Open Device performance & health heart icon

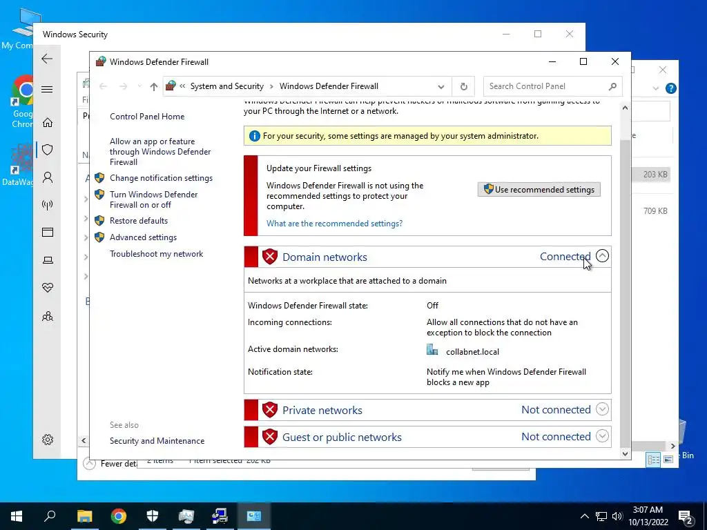click(48, 288)
